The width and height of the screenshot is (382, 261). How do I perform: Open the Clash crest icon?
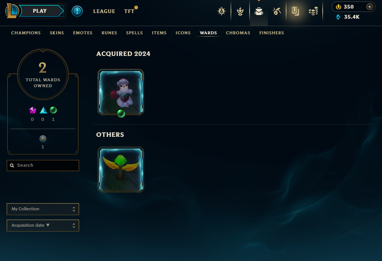(222, 11)
